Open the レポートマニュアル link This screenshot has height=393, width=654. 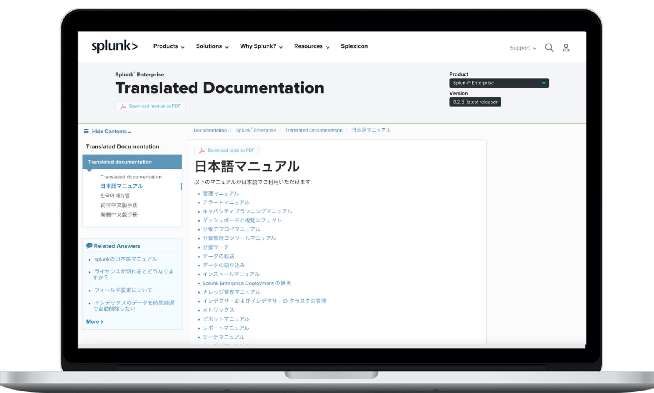[x=226, y=328]
